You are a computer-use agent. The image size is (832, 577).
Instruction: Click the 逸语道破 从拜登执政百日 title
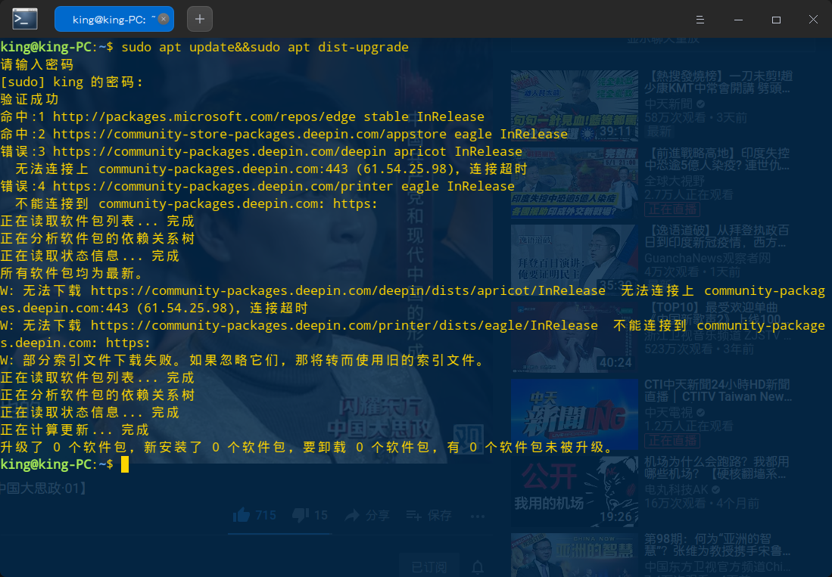(x=717, y=236)
